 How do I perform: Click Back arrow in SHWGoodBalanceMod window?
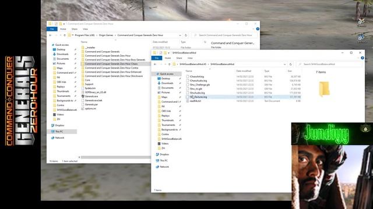pos(155,64)
